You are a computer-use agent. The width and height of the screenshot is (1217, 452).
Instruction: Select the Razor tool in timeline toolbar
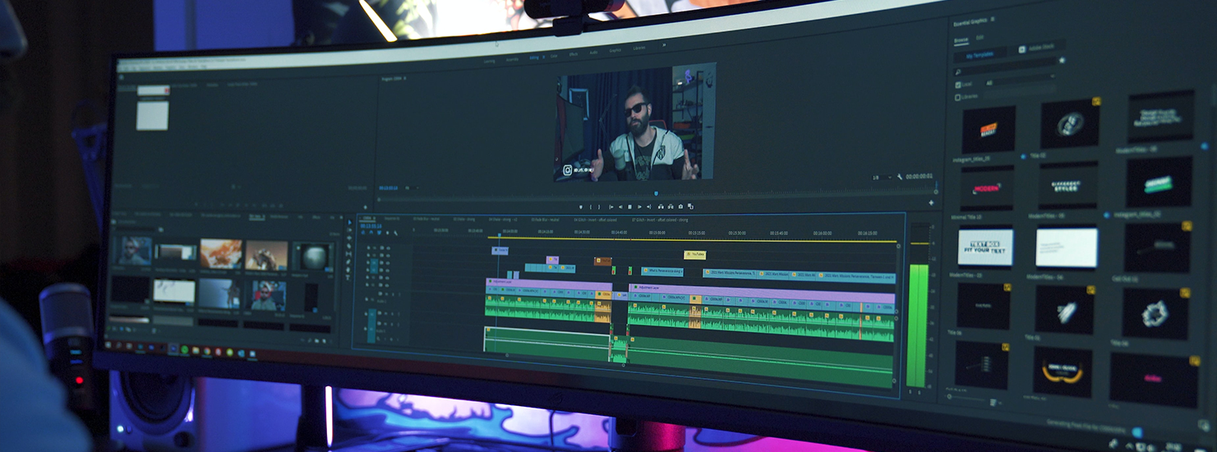[x=349, y=246]
